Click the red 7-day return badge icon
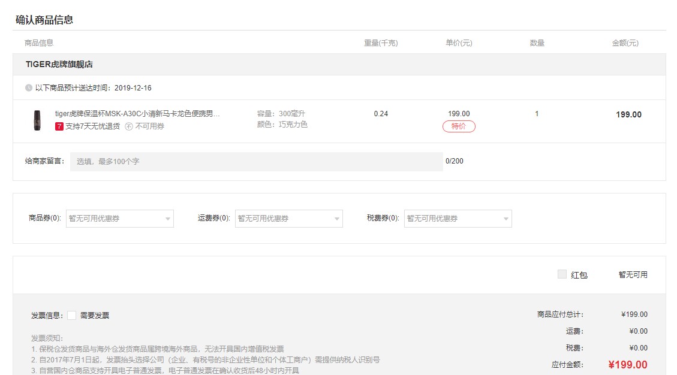Screen dimensions: 677x375 tap(59, 126)
